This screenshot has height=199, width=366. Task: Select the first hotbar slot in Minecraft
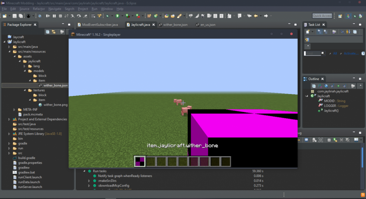[140, 161]
